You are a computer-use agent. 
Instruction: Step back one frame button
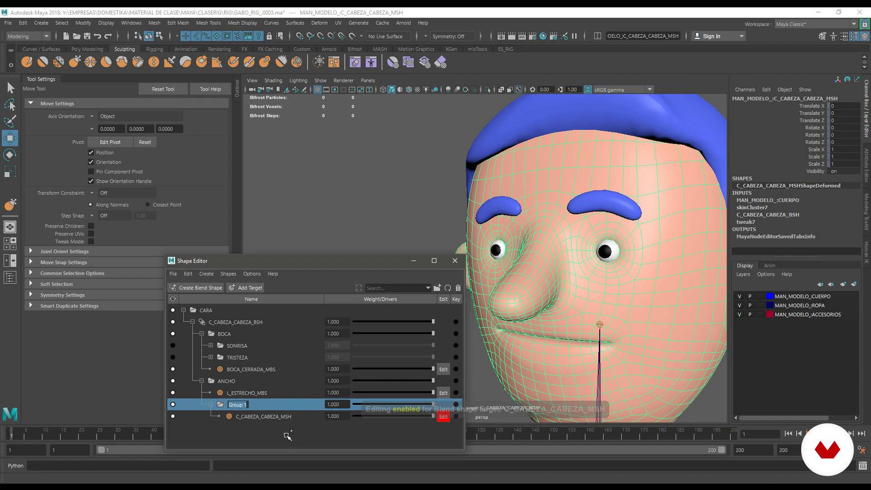pyautogui.click(x=799, y=434)
